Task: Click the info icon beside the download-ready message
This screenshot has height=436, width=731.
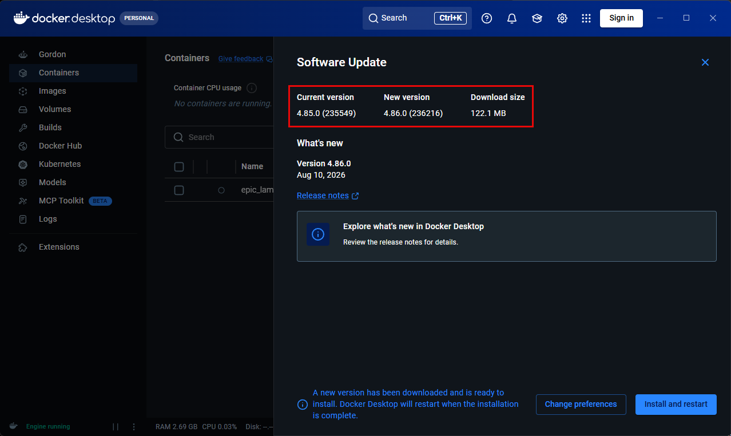Action: (x=303, y=405)
